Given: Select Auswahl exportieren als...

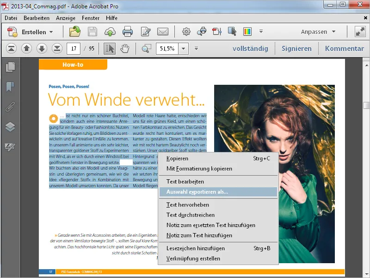Looking at the screenshot, I should coord(218,192).
